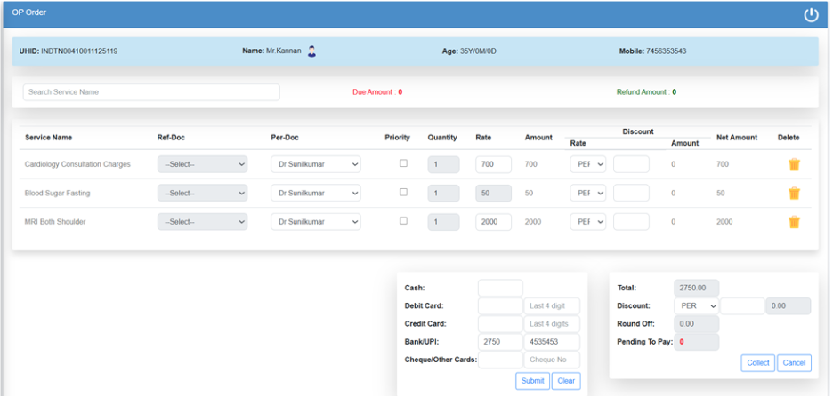Image resolution: width=833 pixels, height=396 pixels.
Task: Click the patient avatar icon beside Mr.Kannan
Action: pyautogui.click(x=311, y=51)
